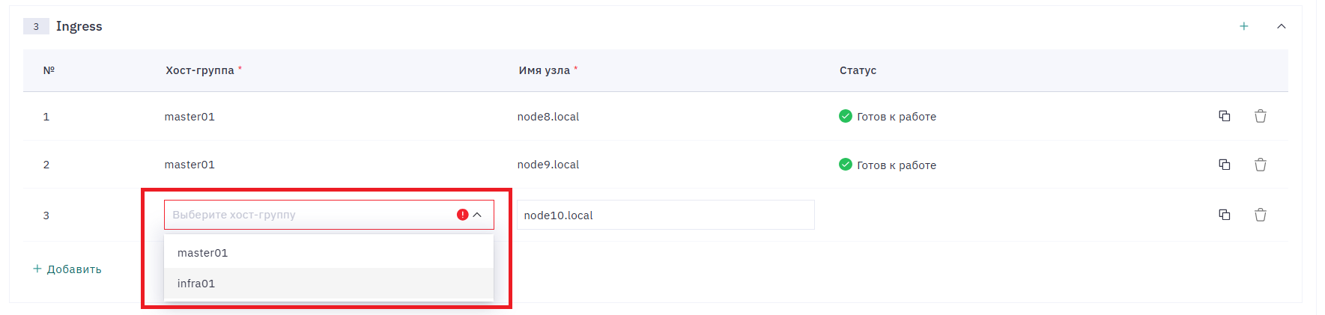Copy row 2 node9.local

pyautogui.click(x=1224, y=165)
